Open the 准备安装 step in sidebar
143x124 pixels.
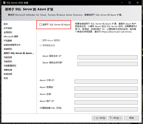[8, 70]
